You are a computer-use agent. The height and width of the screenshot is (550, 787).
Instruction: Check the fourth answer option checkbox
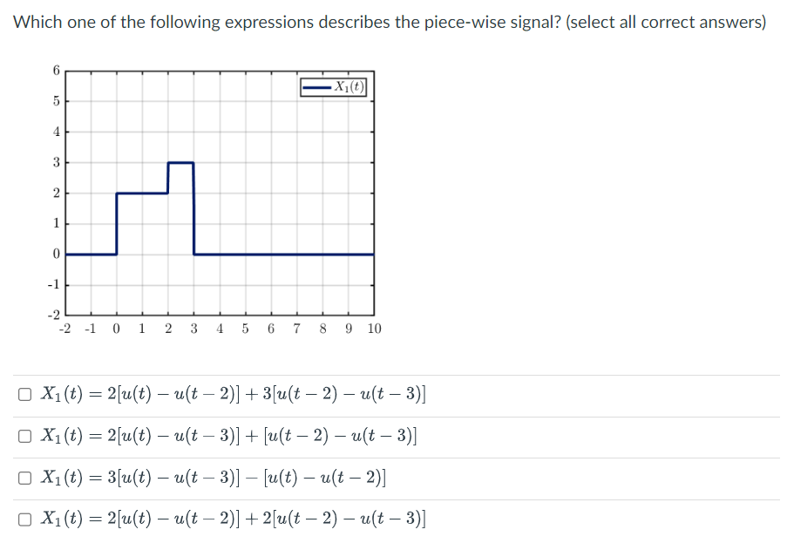coord(24,518)
